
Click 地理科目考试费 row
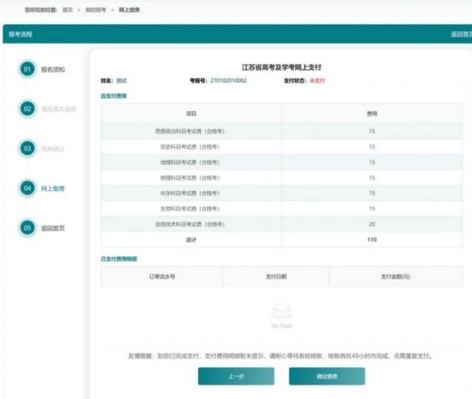(282, 162)
